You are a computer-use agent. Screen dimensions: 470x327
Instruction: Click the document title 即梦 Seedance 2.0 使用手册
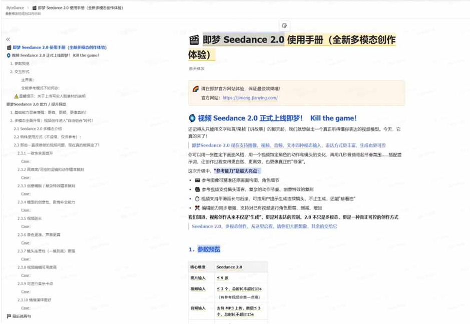point(292,47)
